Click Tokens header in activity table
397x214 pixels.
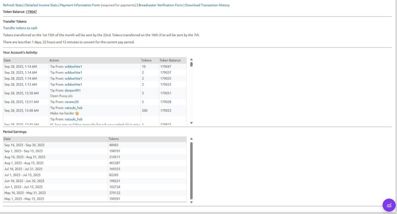(146, 60)
